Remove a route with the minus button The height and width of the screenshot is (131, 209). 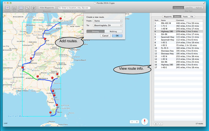161,124
